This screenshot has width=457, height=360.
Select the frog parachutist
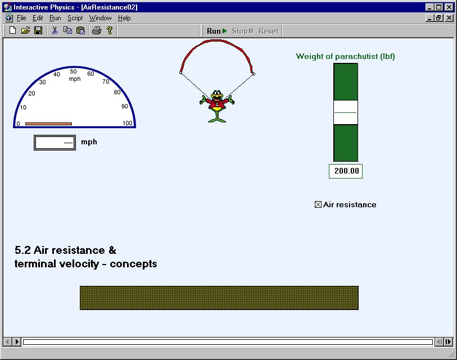click(x=217, y=106)
